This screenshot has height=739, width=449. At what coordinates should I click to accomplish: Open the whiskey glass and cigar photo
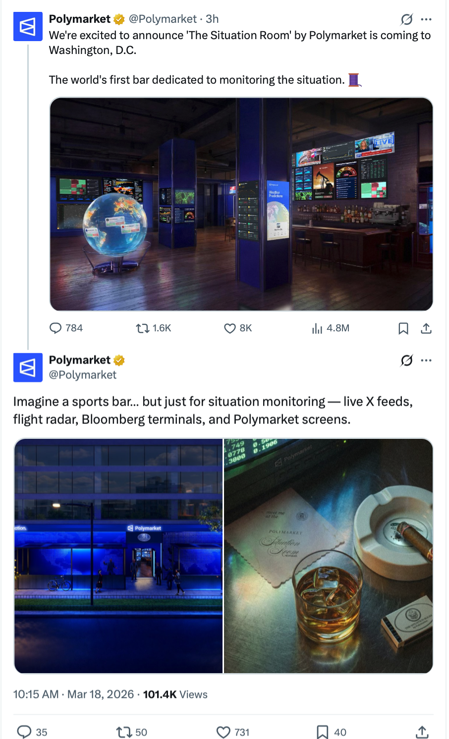pyautogui.click(x=329, y=556)
